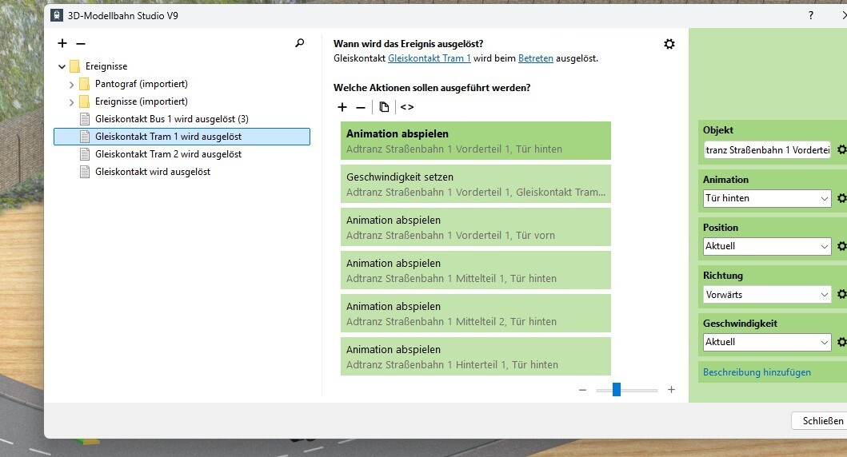Copy the selected action with the duplicate icon
Screen dimensions: 847x457
[384, 107]
